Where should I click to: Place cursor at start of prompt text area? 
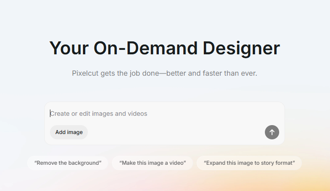coord(51,114)
